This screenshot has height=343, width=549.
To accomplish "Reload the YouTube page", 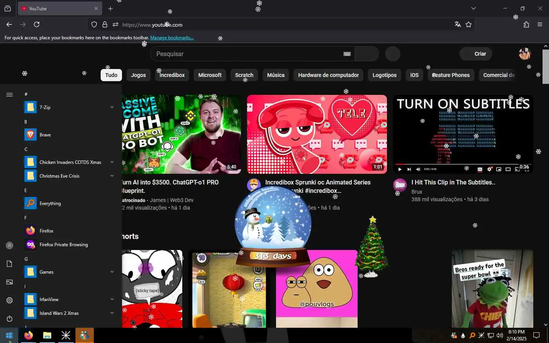I will [x=37, y=24].
